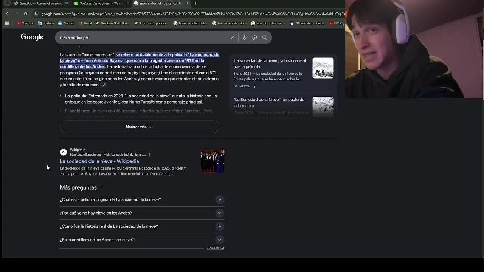
Task: Open the 70 Proverbios Chinos bookmark
Action: (307, 23)
